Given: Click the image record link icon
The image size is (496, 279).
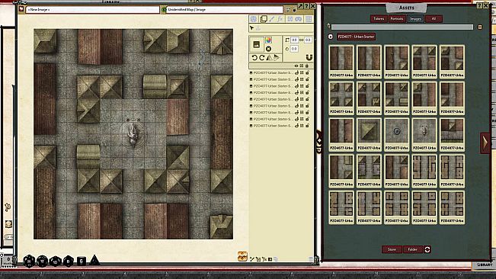Looking at the screenshot, I should point(21,9).
